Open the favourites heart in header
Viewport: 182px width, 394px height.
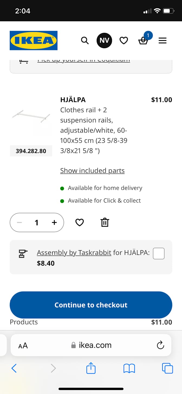[x=124, y=41]
